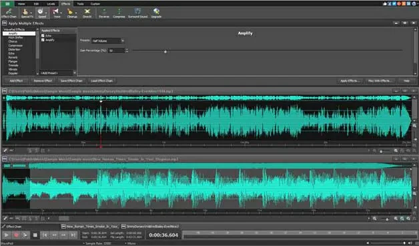Viewport: 419px width, 246px height.
Task: Toggle the Echo applied effect checkbox
Action: (x=43, y=36)
